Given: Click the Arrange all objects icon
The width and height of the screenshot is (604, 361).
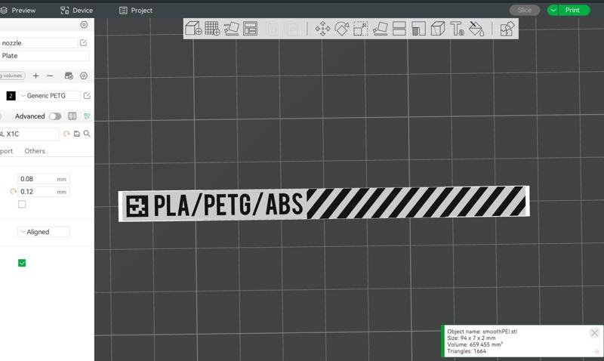Looking at the screenshot, I should point(251,29).
